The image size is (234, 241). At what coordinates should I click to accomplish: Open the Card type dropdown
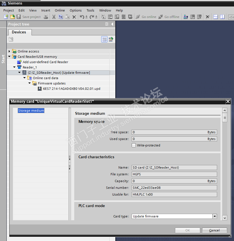[215, 216]
